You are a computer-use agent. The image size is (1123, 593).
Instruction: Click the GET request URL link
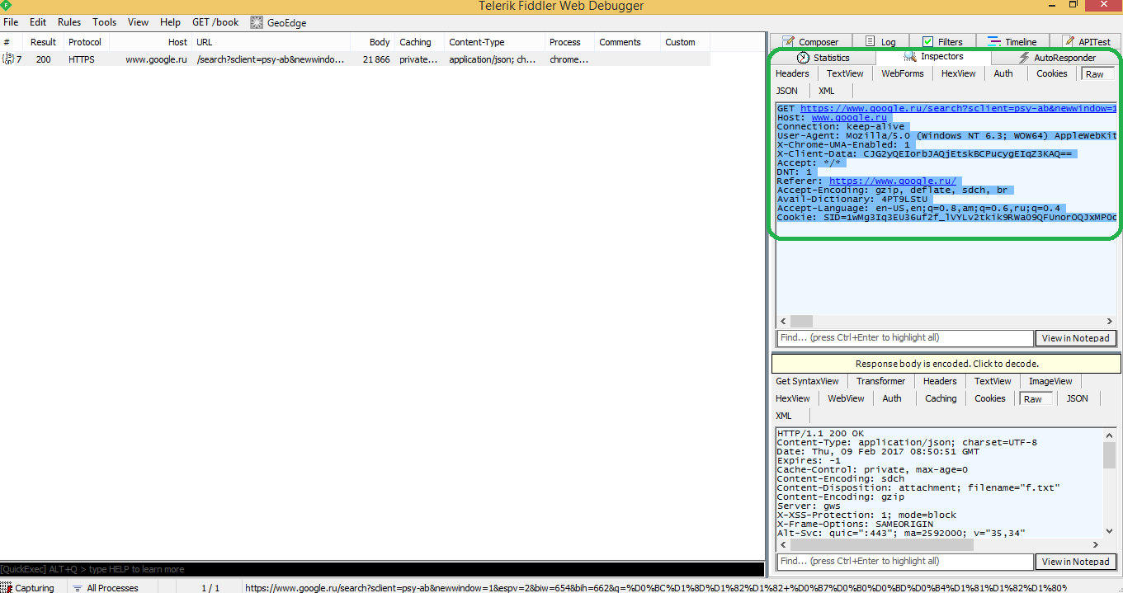[x=958, y=108]
